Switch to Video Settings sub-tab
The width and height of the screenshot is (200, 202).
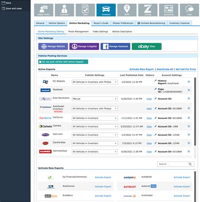click(100, 32)
